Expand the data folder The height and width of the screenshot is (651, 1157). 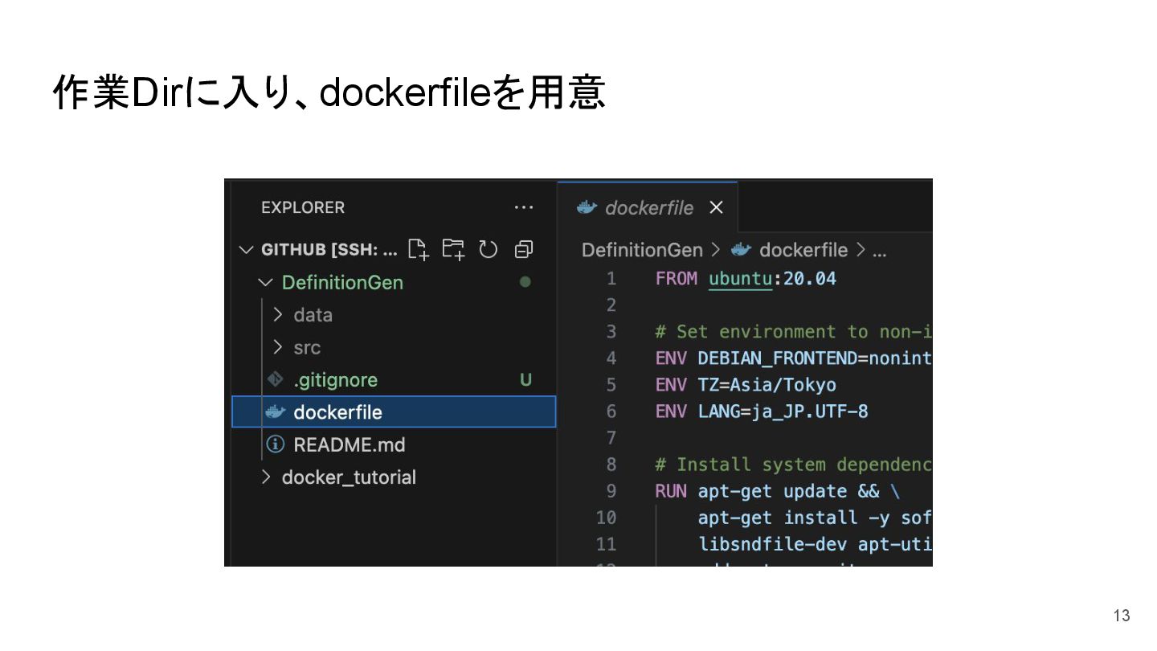pyautogui.click(x=278, y=315)
